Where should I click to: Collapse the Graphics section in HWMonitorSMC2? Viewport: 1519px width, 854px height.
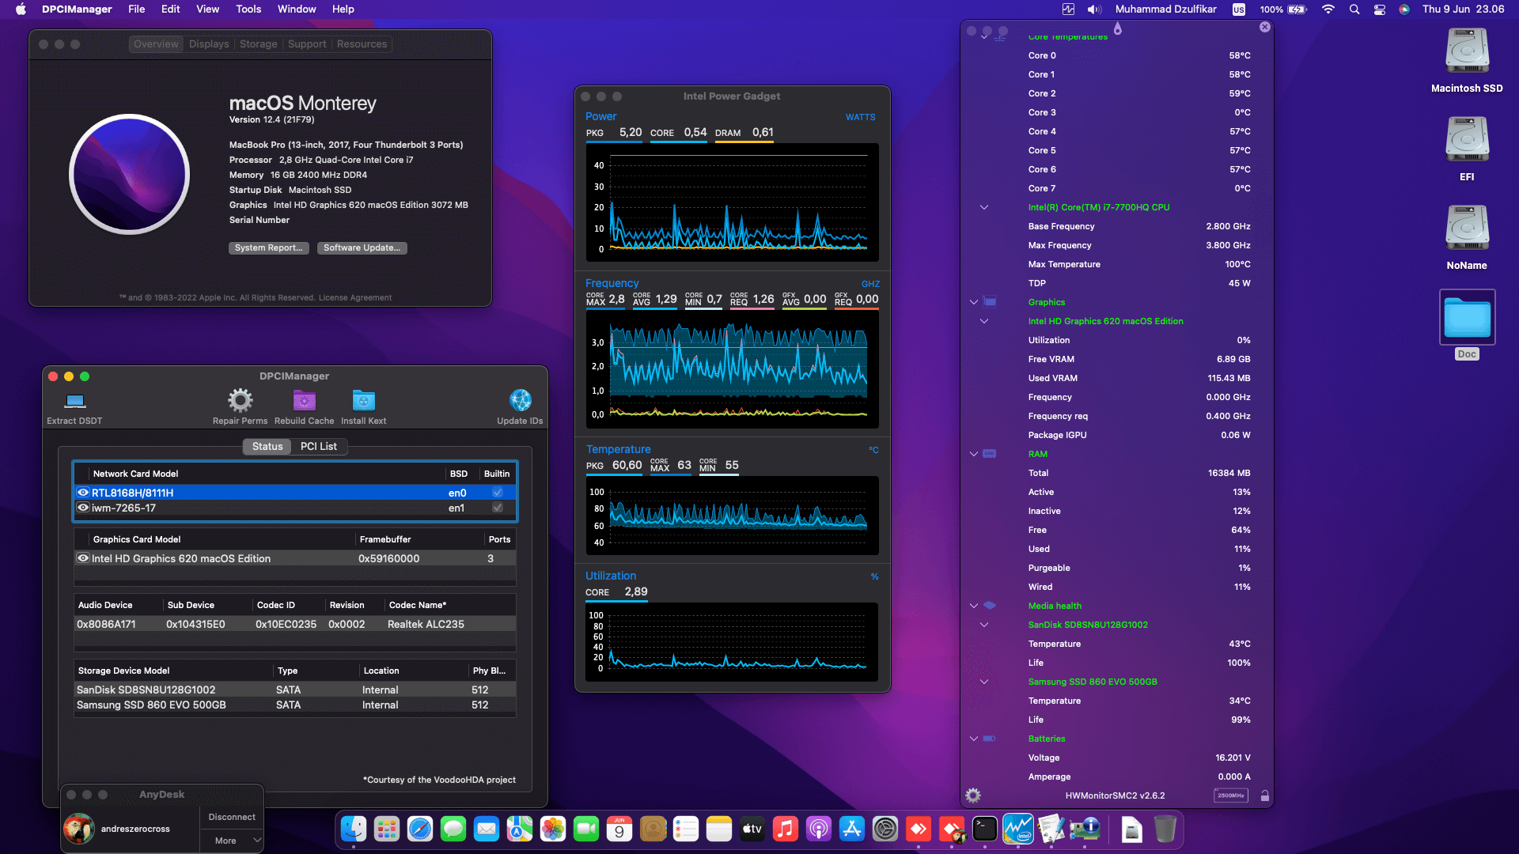coord(972,301)
